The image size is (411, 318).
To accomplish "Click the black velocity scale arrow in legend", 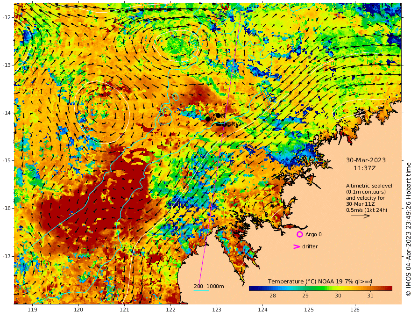I will [360, 216].
